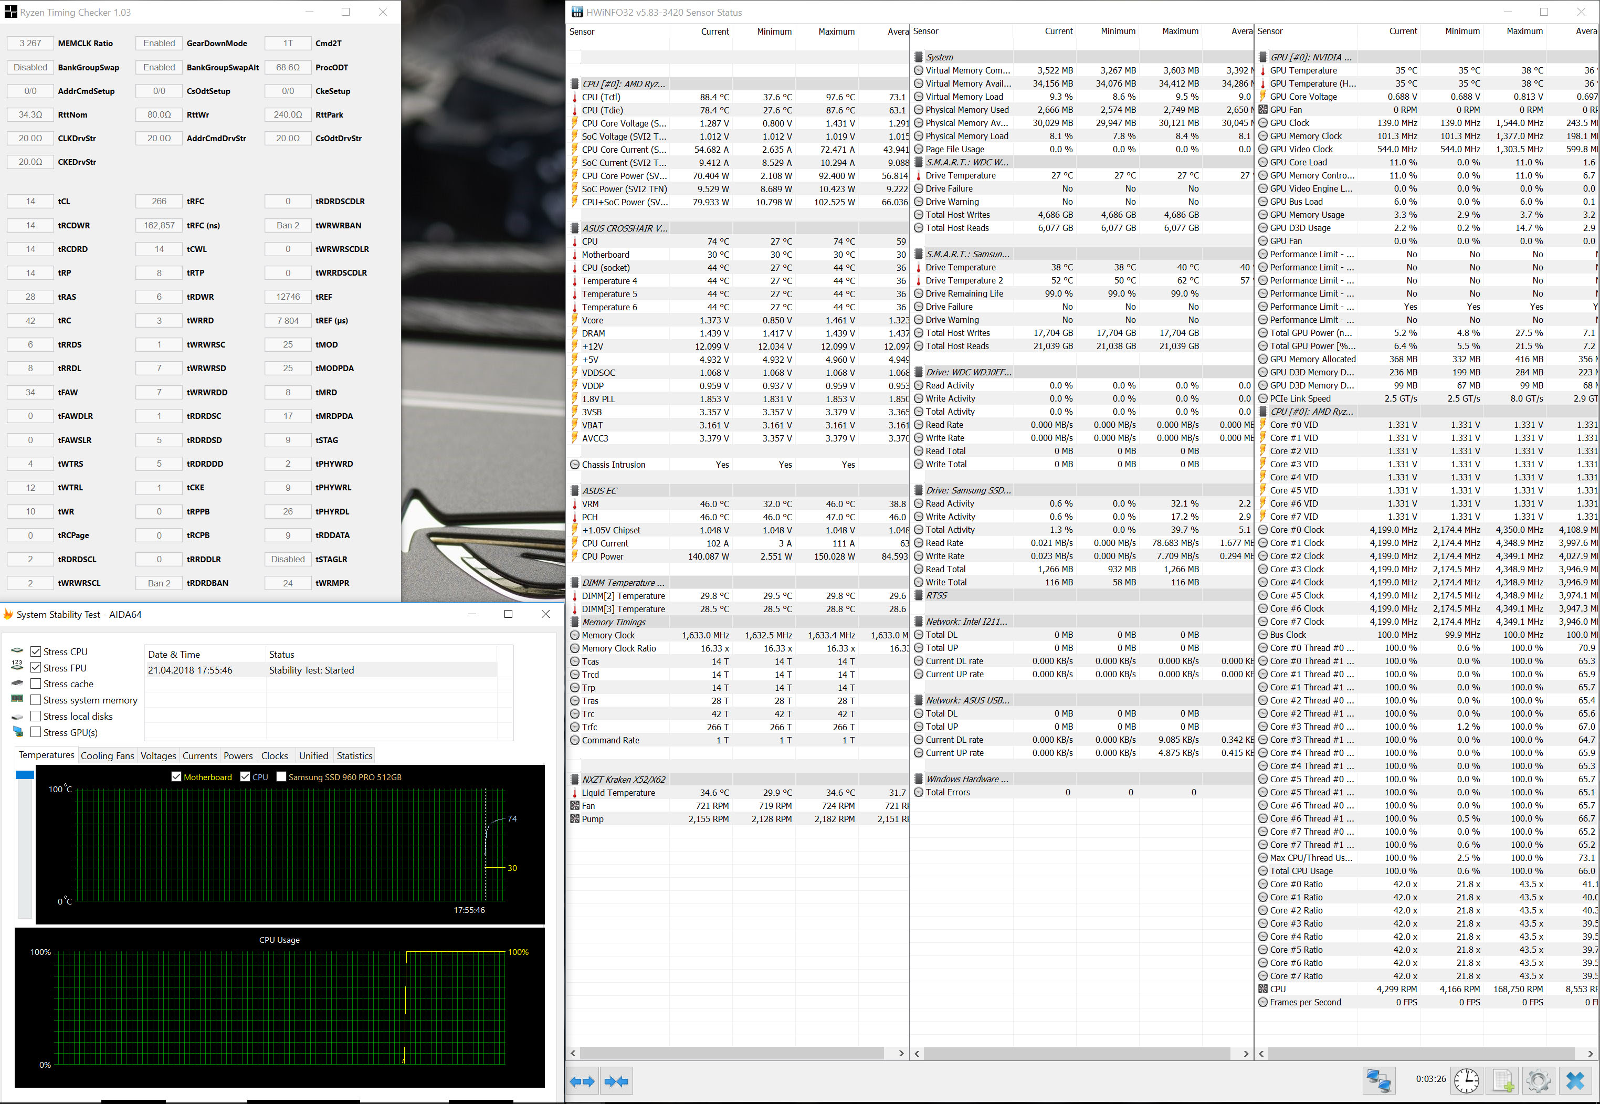Viewport: 1600px width, 1104px height.
Task: Uncheck the Stress CPU checkbox
Action: click(x=36, y=651)
